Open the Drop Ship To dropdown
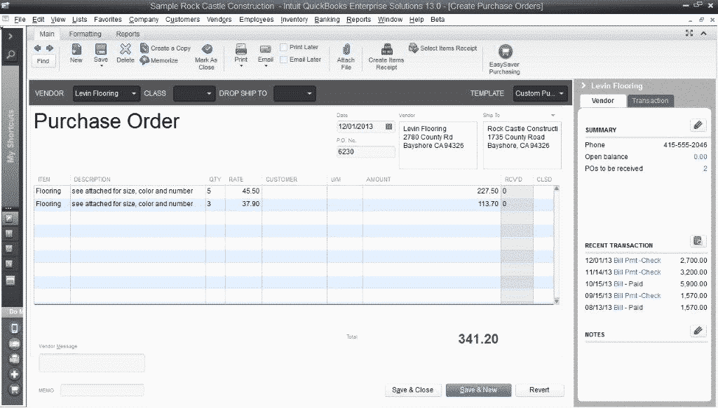The height and width of the screenshot is (408, 718). [x=295, y=93]
